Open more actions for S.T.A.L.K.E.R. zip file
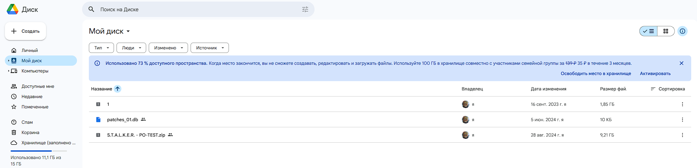 682,135
